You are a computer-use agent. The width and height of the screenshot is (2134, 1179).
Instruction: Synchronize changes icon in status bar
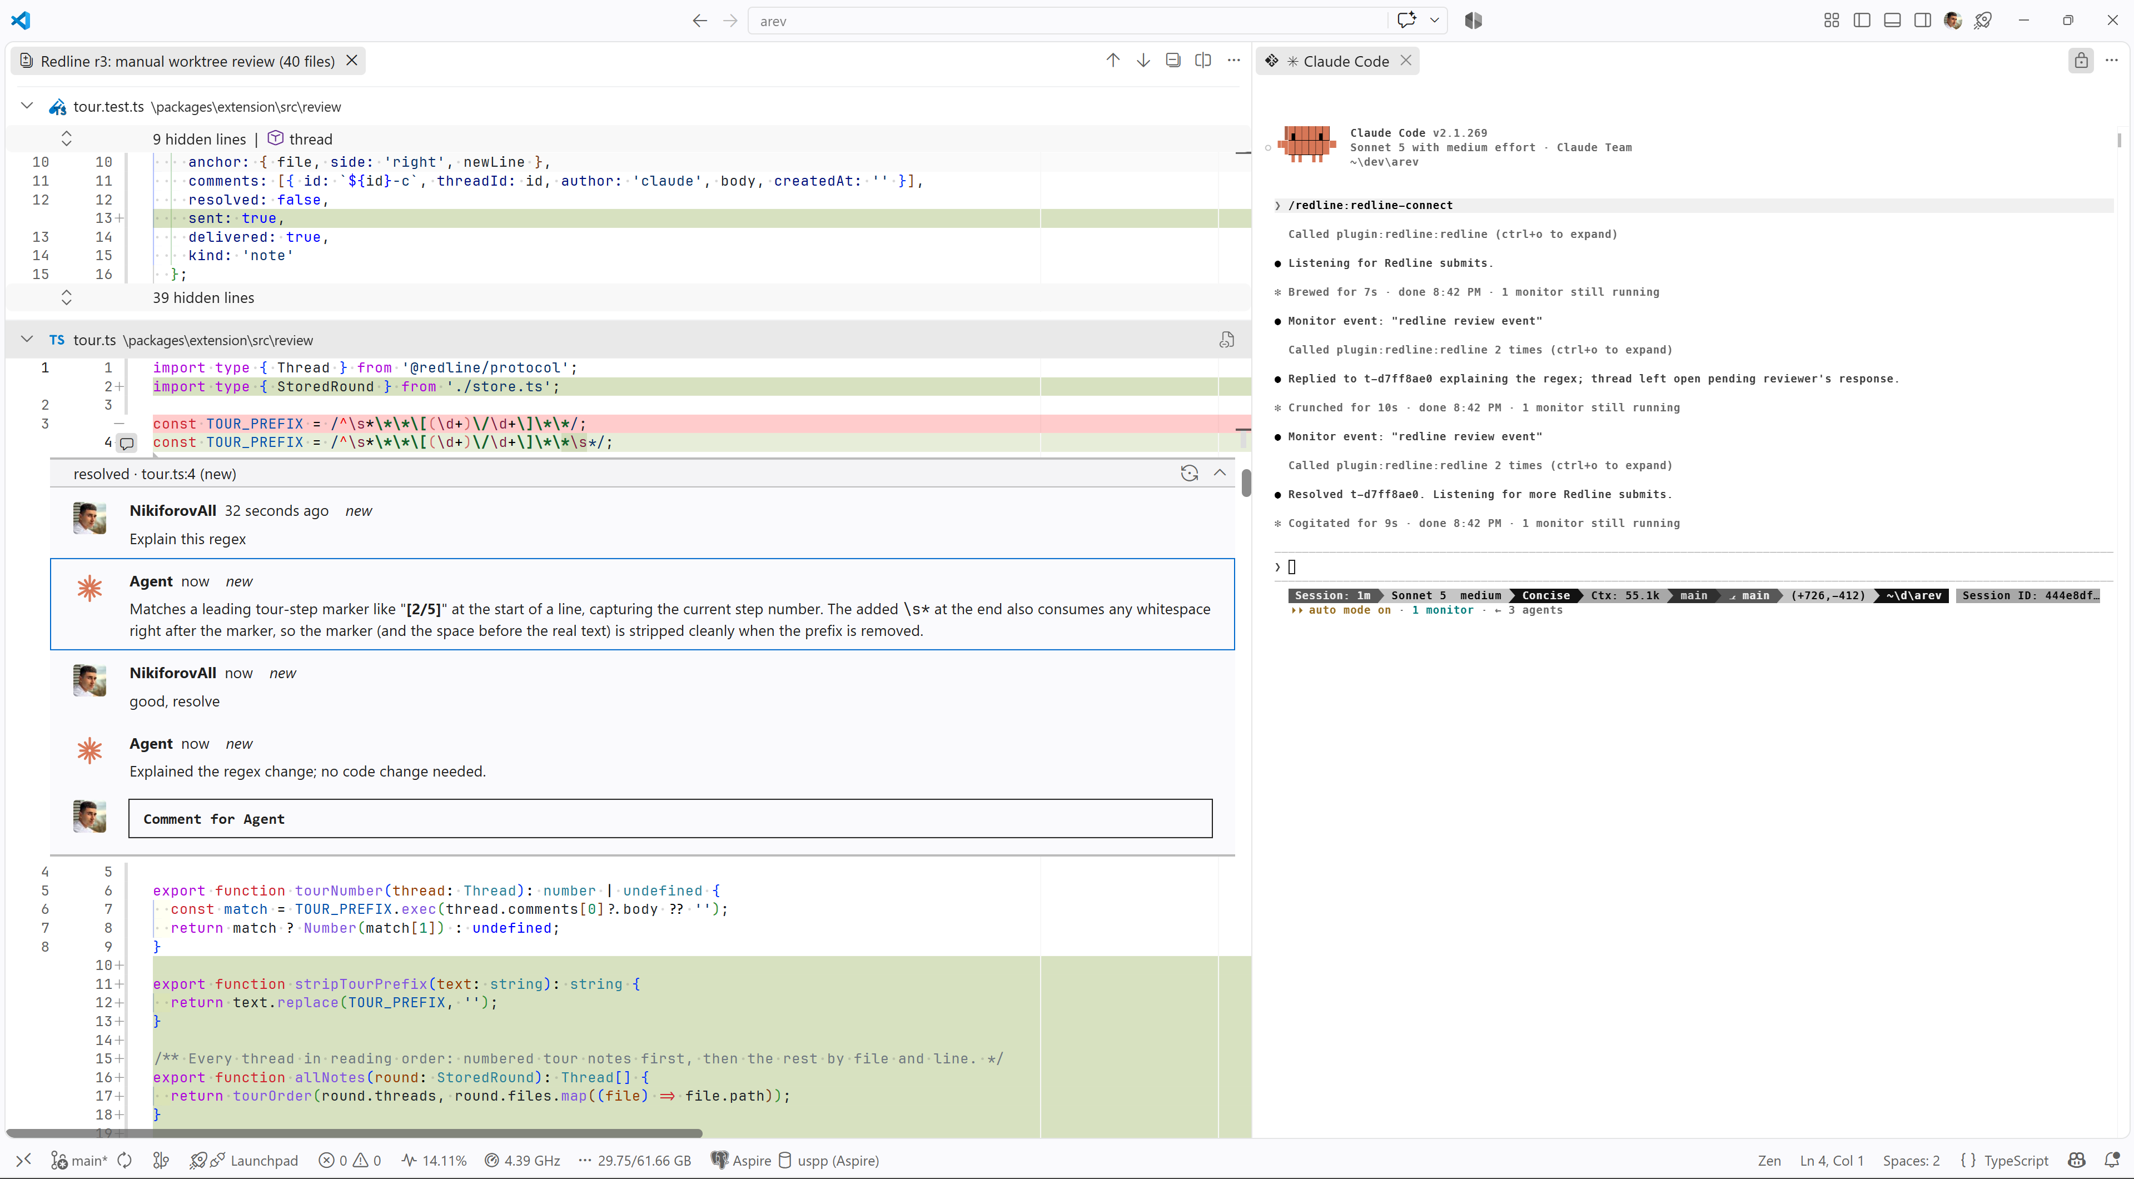(x=125, y=1160)
